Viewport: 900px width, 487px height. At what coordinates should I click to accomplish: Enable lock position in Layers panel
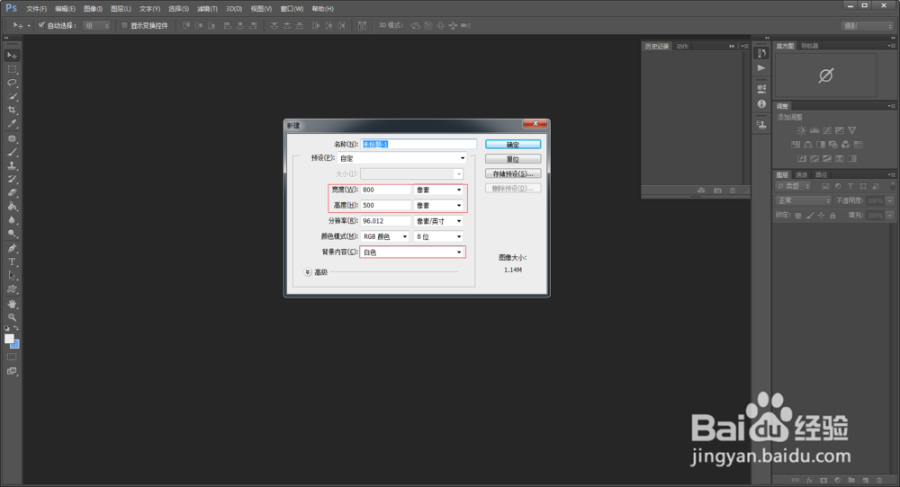(x=822, y=216)
